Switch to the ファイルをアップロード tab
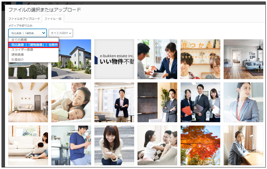 point(24,19)
